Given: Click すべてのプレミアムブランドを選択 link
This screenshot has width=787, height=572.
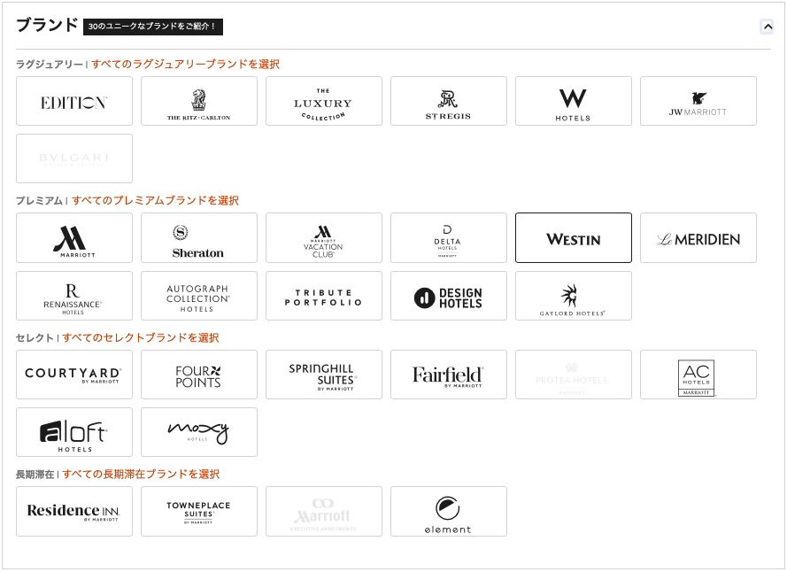Looking at the screenshot, I should click(x=155, y=201).
